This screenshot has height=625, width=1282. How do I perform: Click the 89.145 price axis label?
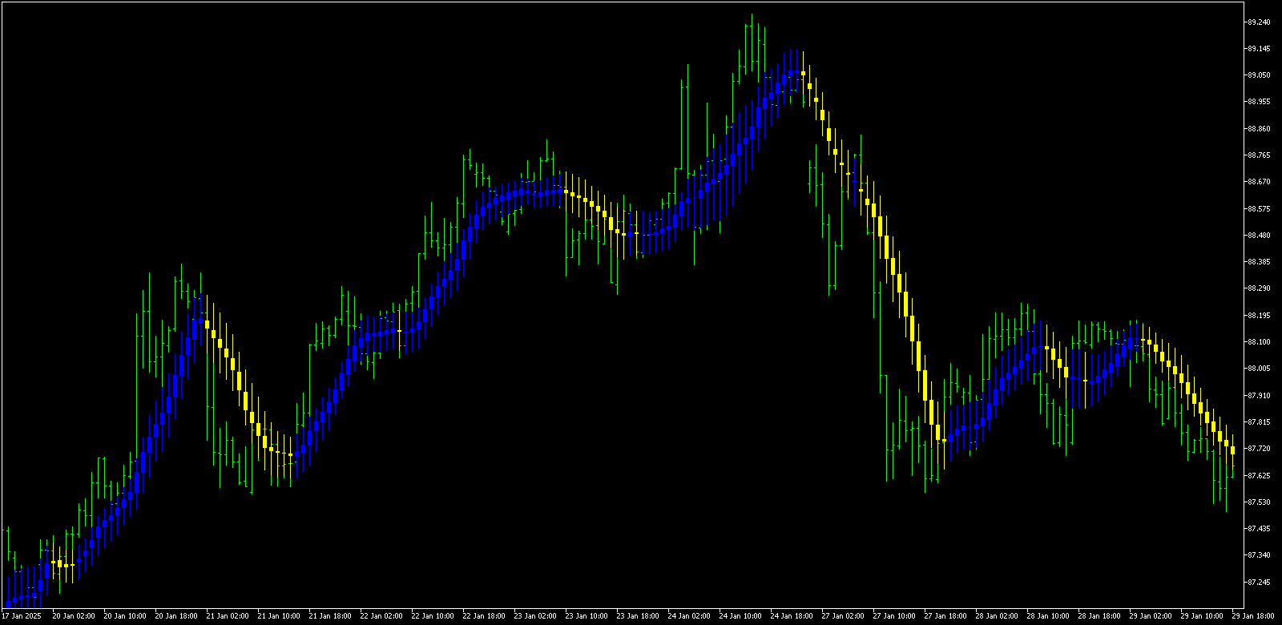pos(1259,49)
